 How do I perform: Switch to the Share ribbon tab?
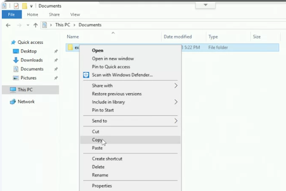(x=54, y=14)
